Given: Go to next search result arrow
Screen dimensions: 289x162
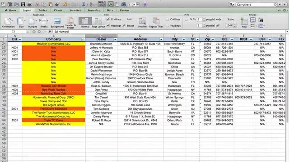Looking at the screenshot, I should click(x=284, y=4).
